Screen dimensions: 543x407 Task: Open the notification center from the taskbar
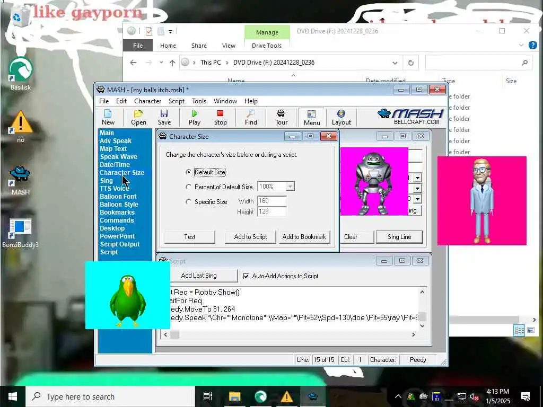526,396
